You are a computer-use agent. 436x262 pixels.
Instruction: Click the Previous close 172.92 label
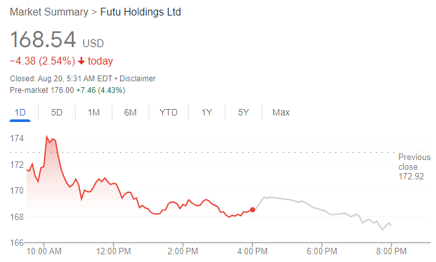[414, 166]
